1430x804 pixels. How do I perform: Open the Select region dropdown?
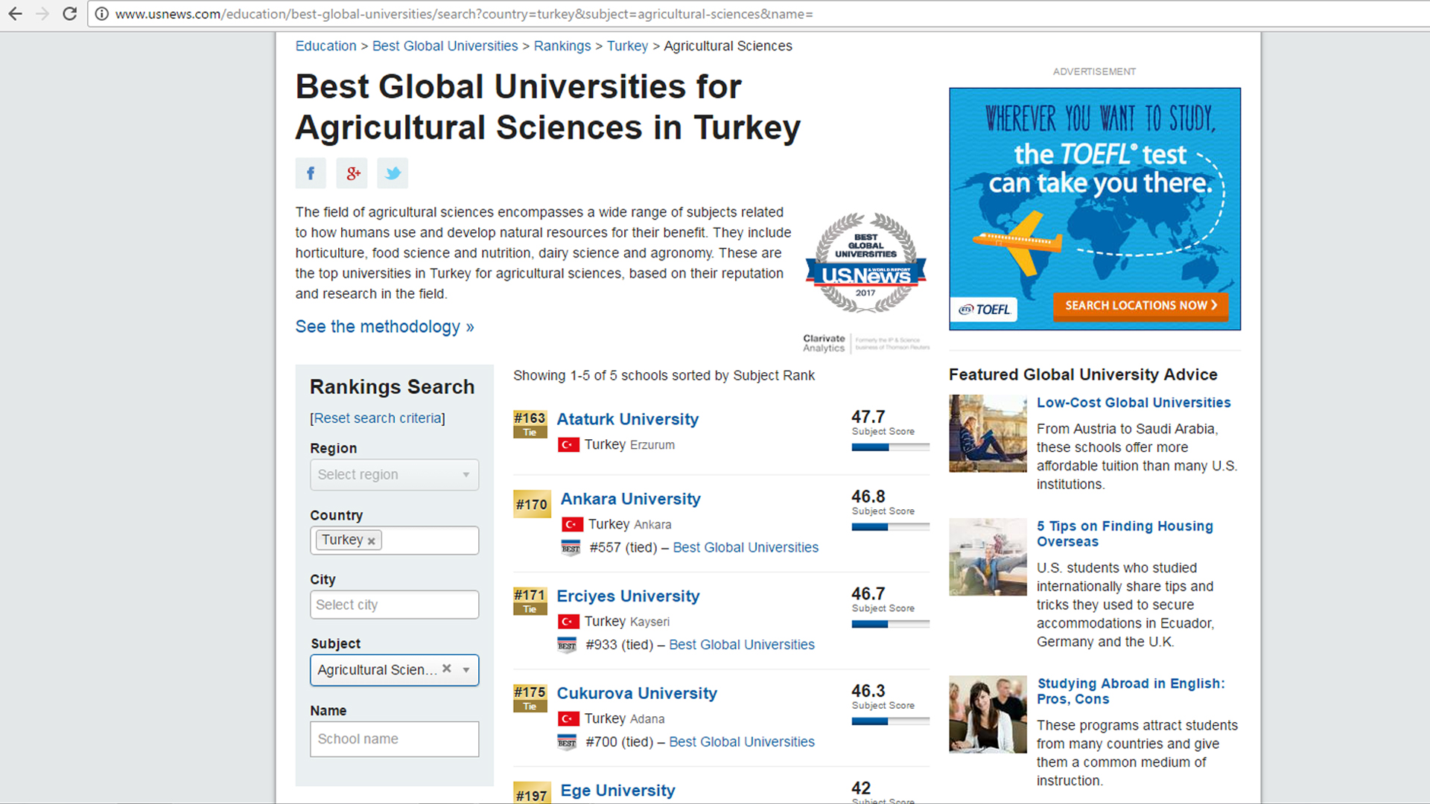pyautogui.click(x=394, y=475)
